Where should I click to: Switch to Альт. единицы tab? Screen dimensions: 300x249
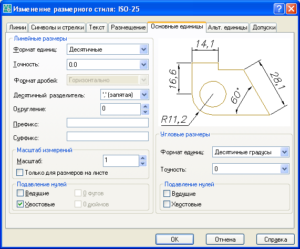pyautogui.click(x=227, y=27)
